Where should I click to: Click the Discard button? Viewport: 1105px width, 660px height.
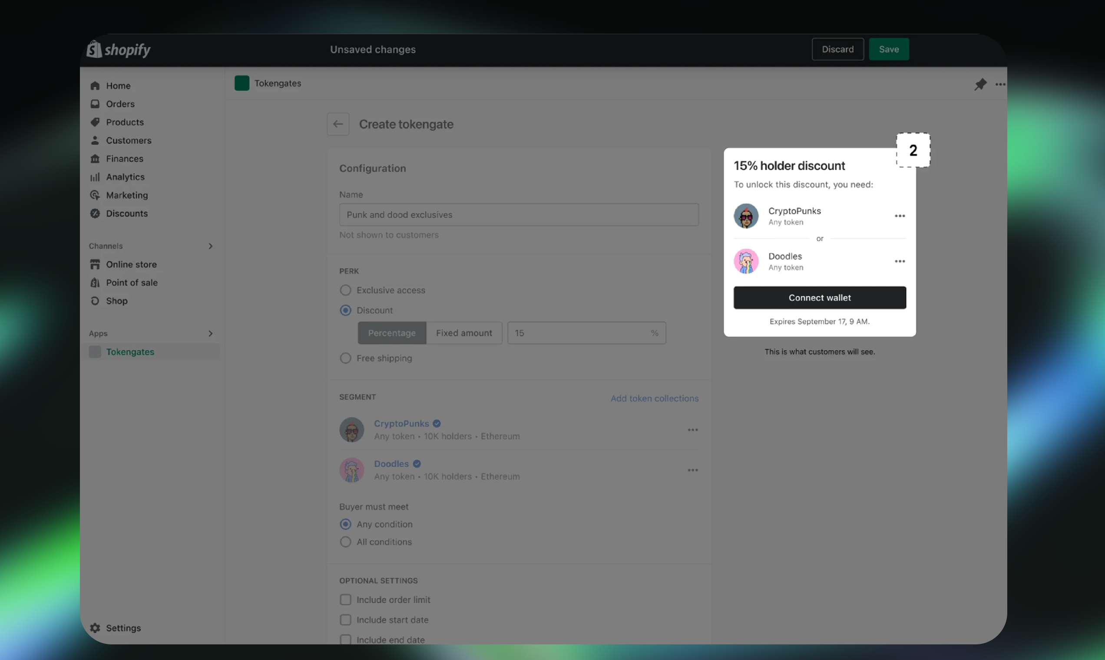tap(837, 49)
